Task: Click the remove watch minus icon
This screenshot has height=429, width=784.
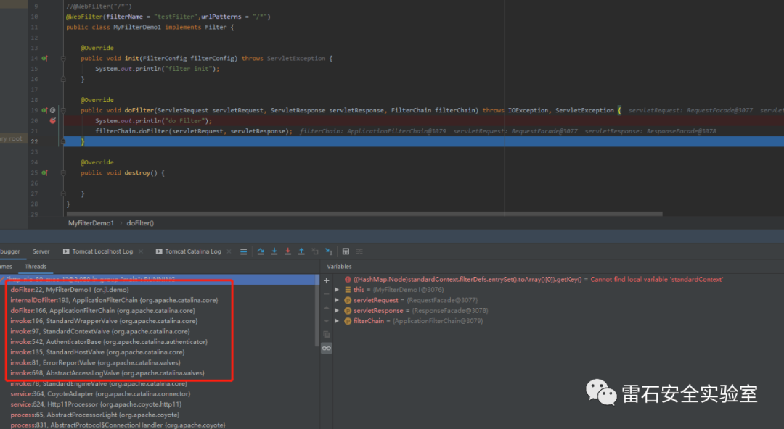Action: tap(327, 294)
